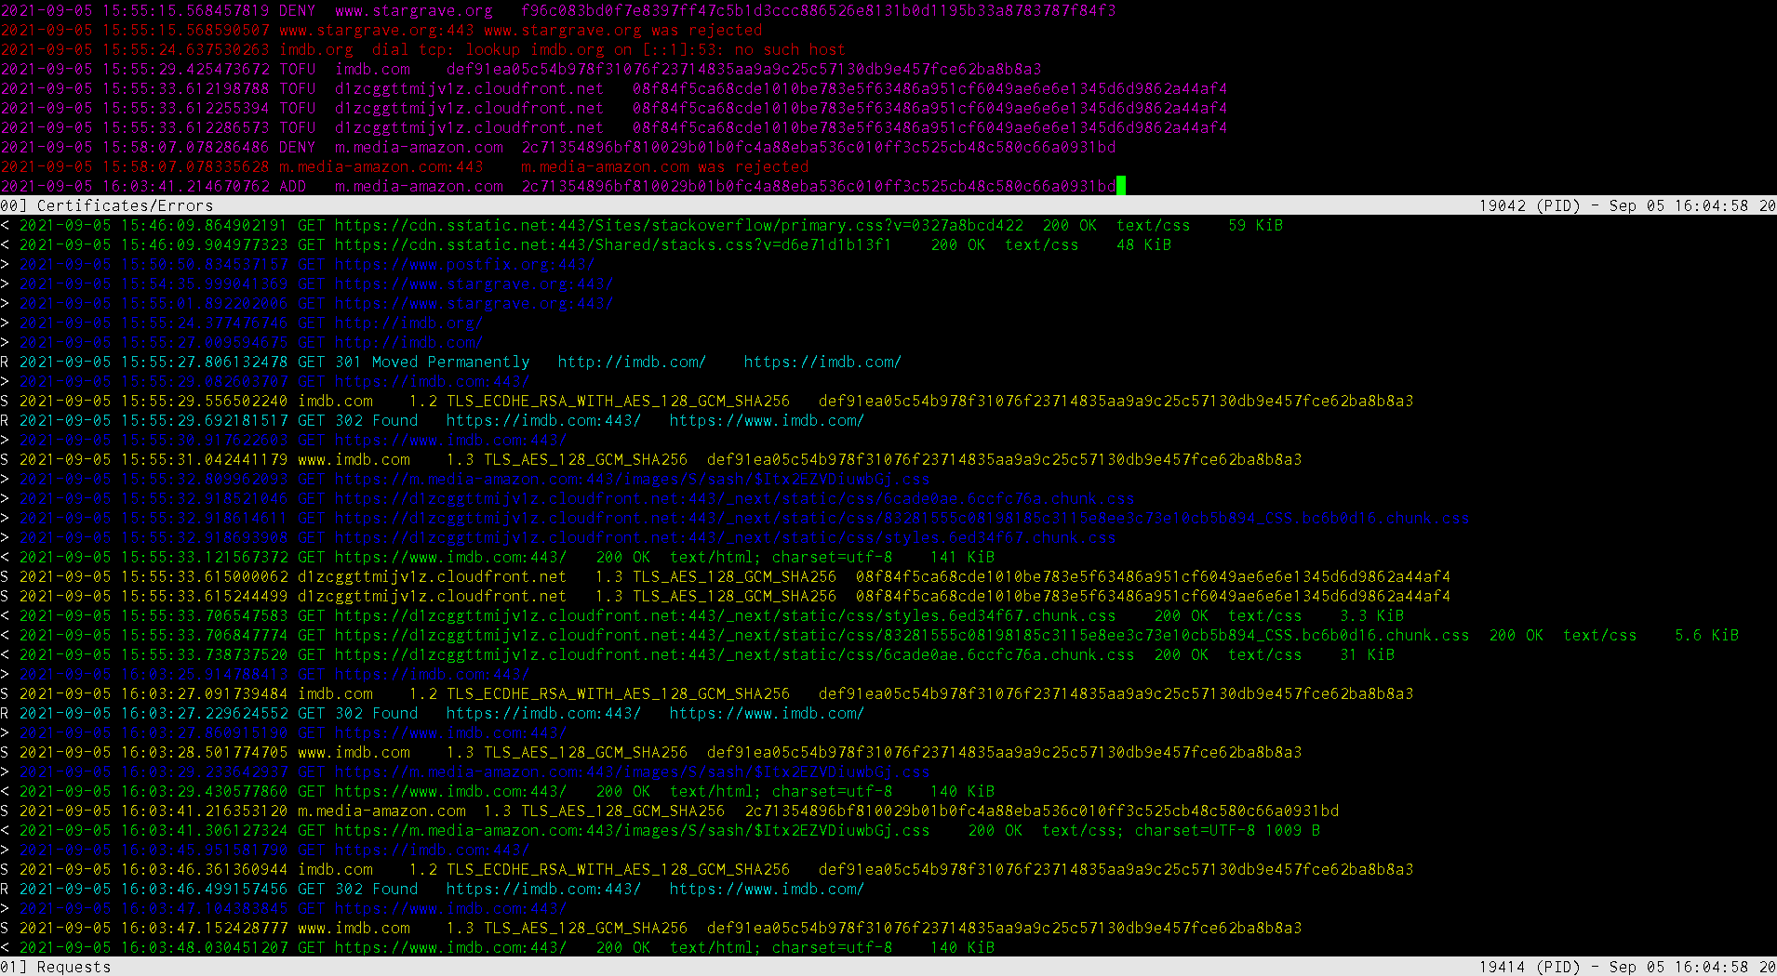Screen dimensions: 1777x976
Task: Click the '31 KiB' size value
Action: tap(1367, 654)
